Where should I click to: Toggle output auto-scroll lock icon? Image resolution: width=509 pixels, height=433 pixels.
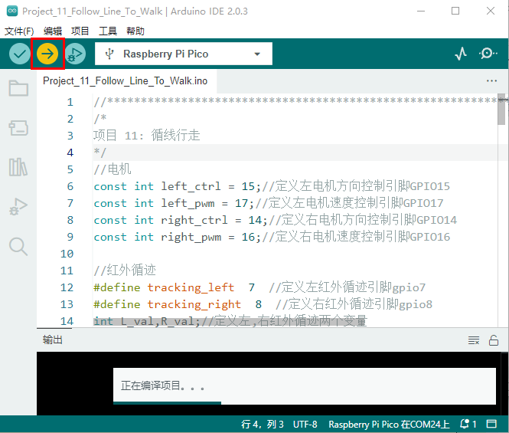coord(494,340)
